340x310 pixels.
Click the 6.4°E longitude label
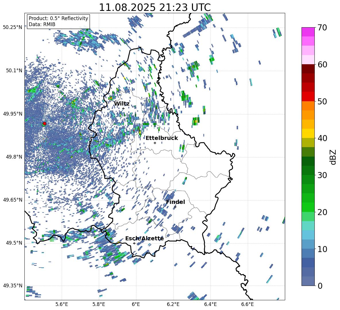point(210,304)
